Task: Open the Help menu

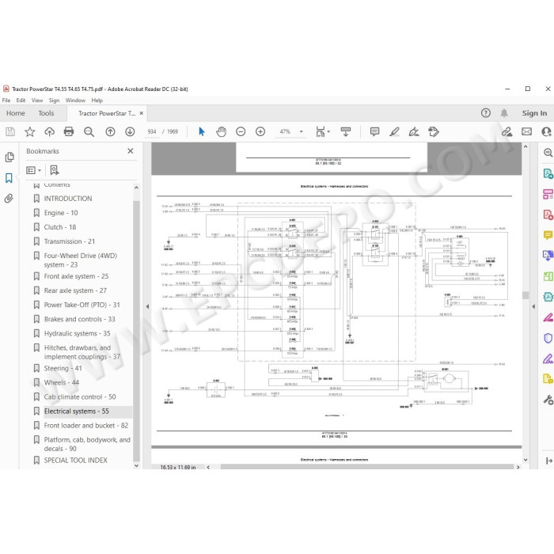Action: coord(97,101)
